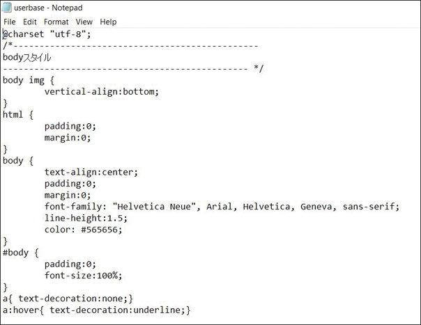Place cursor in @charset "utf-8" line
421x325 pixels.
47,34
